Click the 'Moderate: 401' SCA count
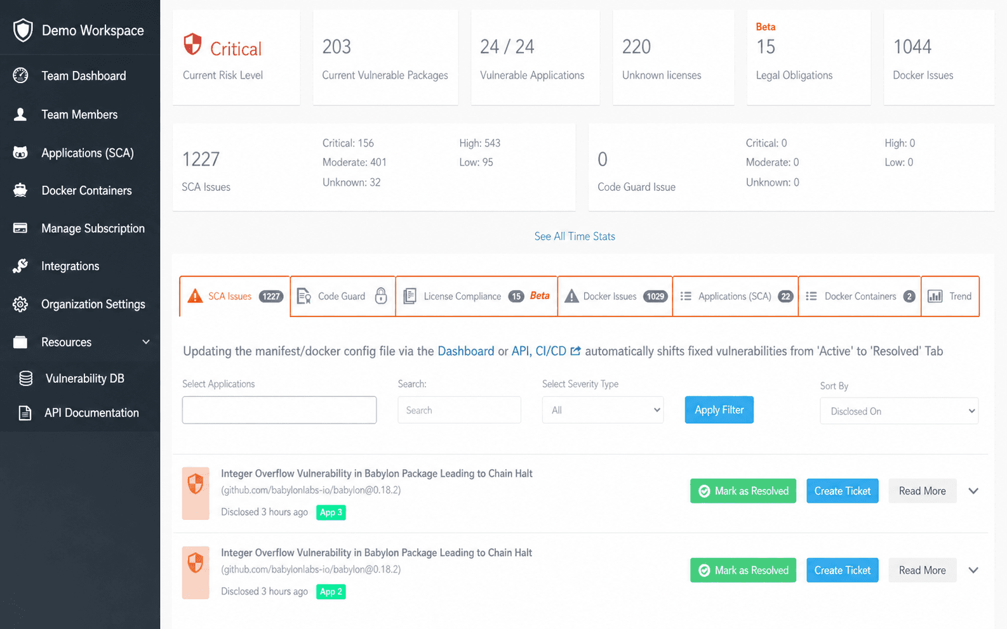This screenshot has width=1007, height=629. point(354,162)
